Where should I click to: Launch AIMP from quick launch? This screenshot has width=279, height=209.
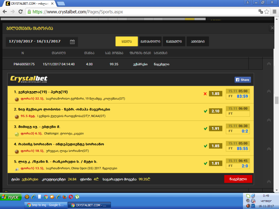[27, 197]
